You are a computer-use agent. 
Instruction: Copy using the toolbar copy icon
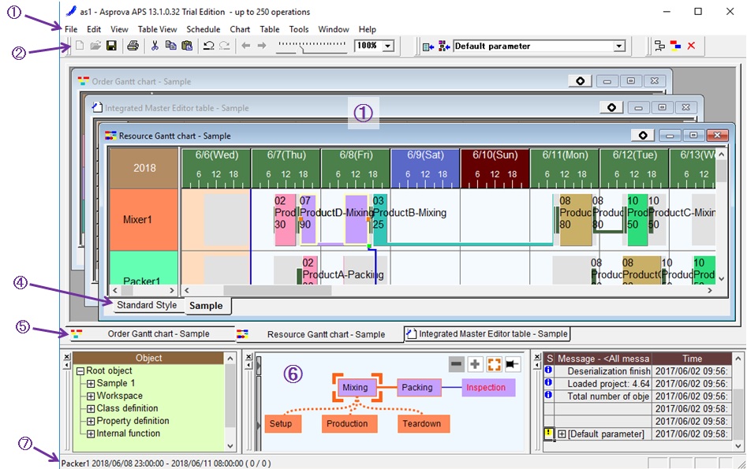(x=170, y=46)
